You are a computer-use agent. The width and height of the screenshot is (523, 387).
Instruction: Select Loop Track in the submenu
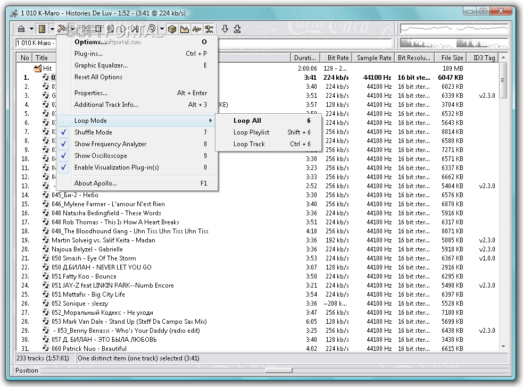269,144
